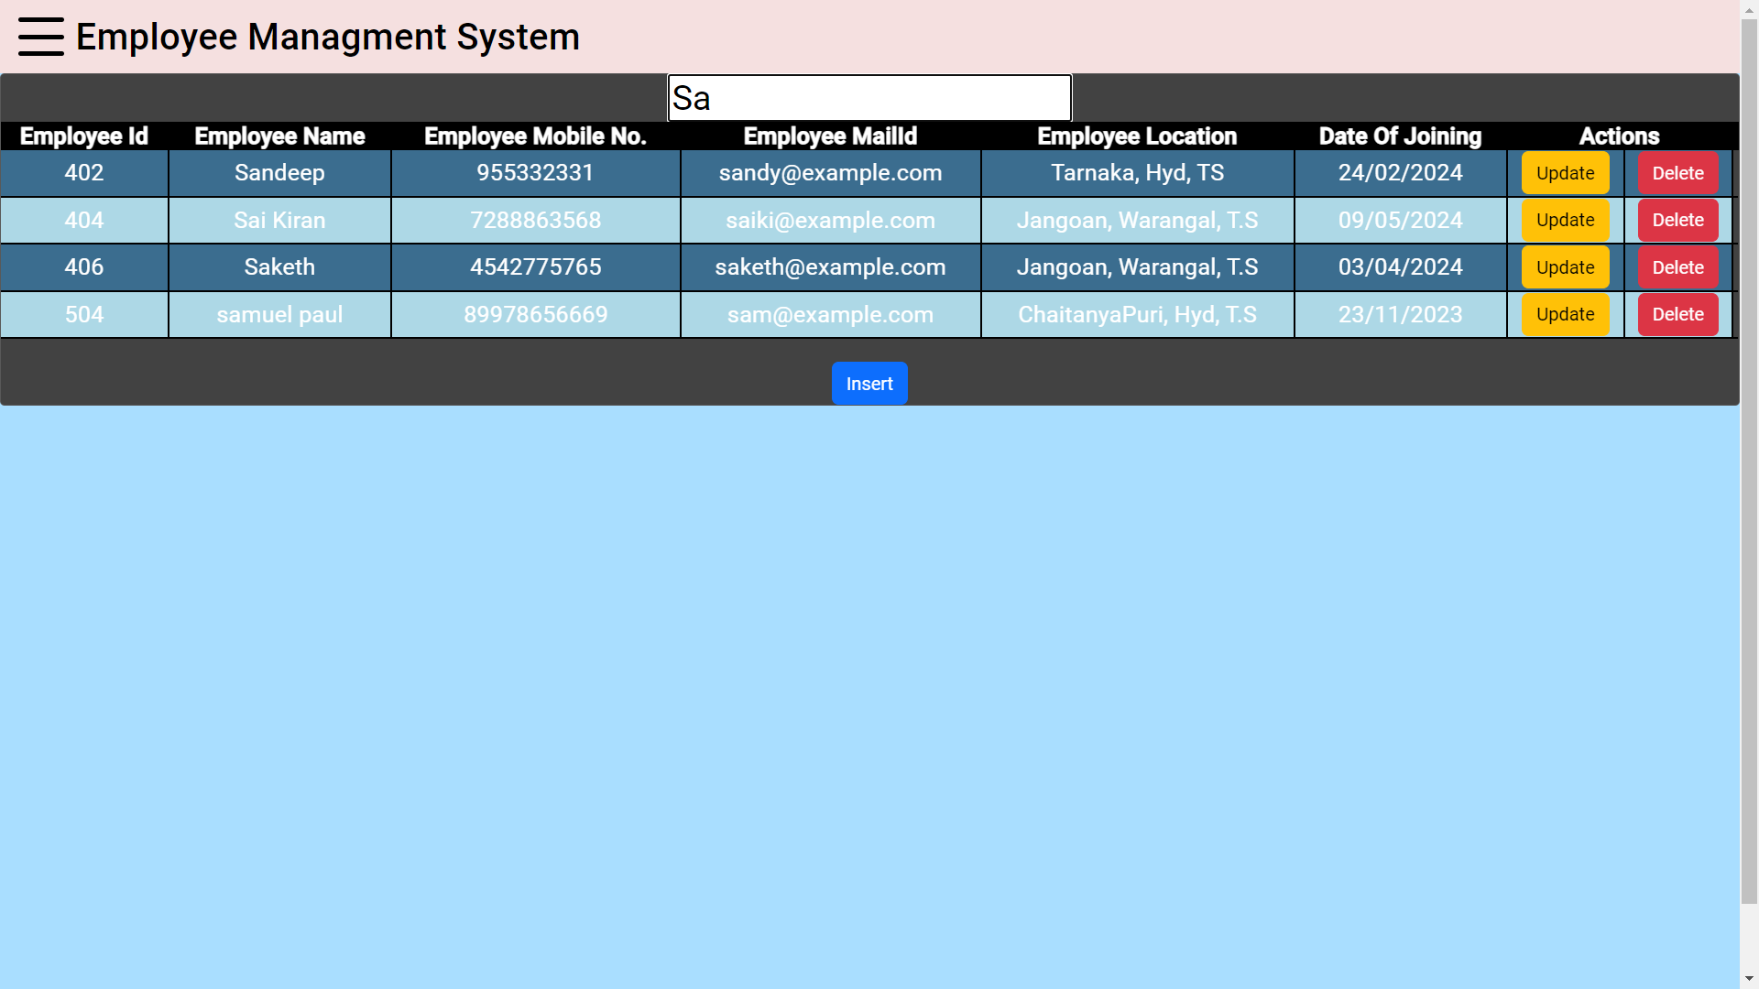
Task: Click Delete for employee samuel paul
Action: click(1677, 314)
